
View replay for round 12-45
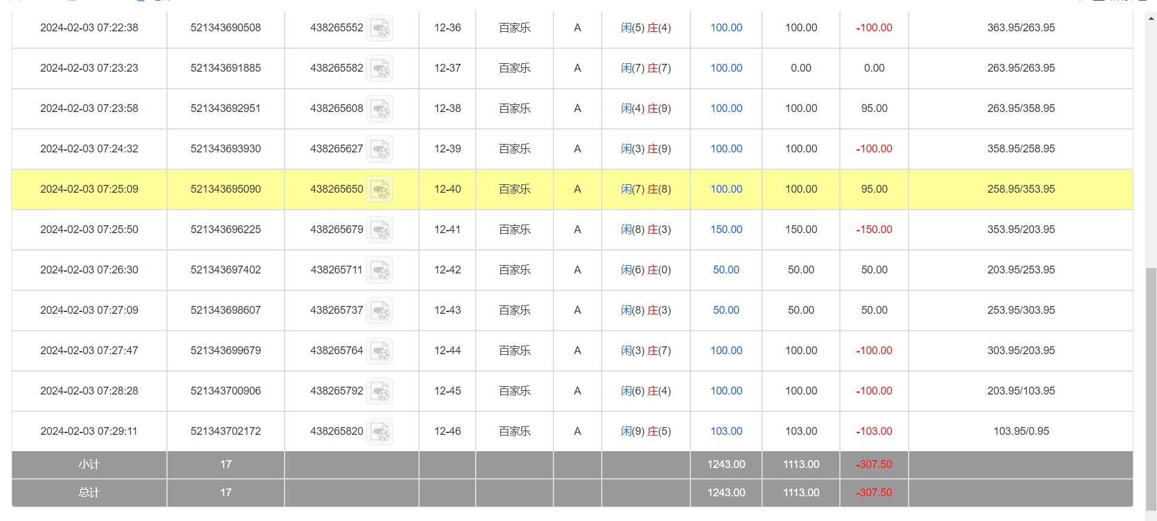tap(380, 392)
